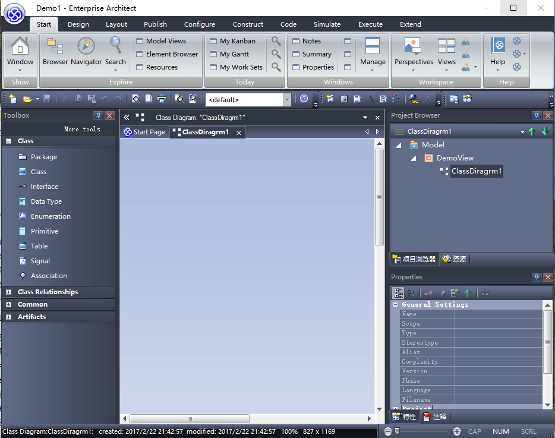
Task: Click the Print icon in the toolbar
Action: pos(162,99)
